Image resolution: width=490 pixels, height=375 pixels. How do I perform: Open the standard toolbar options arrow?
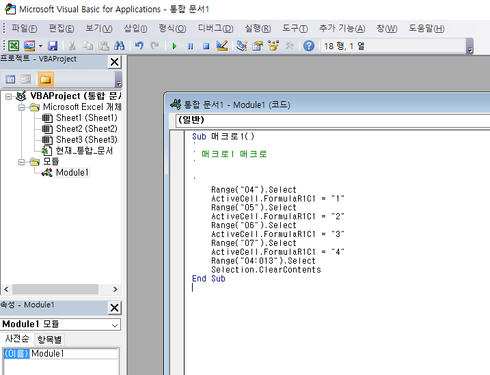tap(469, 46)
